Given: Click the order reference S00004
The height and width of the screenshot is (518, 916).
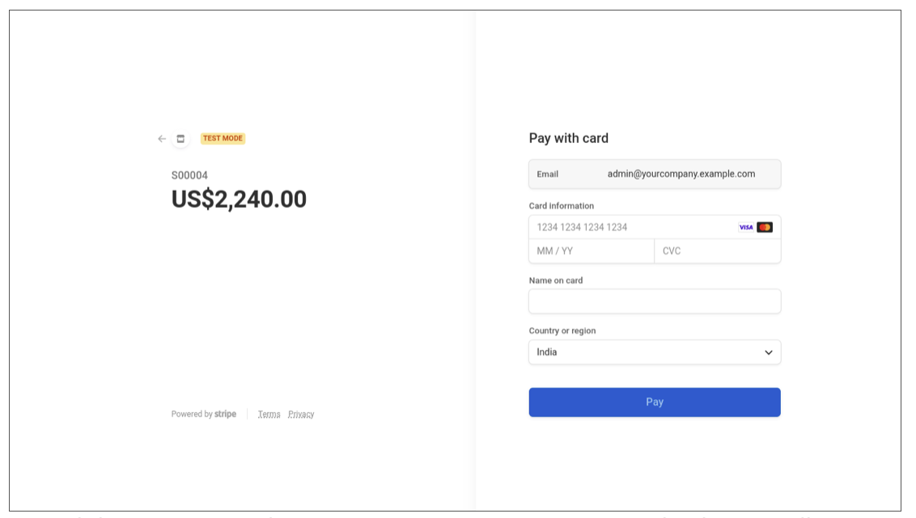Looking at the screenshot, I should point(189,175).
